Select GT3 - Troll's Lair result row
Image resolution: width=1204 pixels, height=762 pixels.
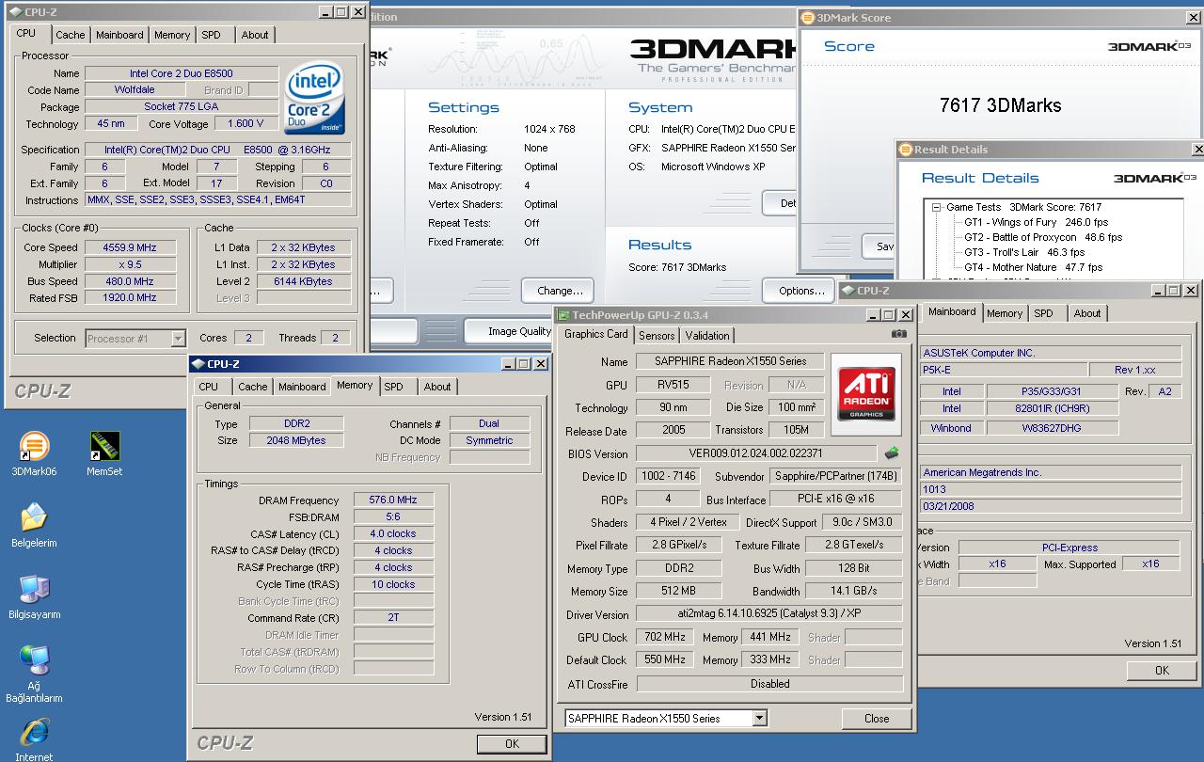coord(1024,252)
